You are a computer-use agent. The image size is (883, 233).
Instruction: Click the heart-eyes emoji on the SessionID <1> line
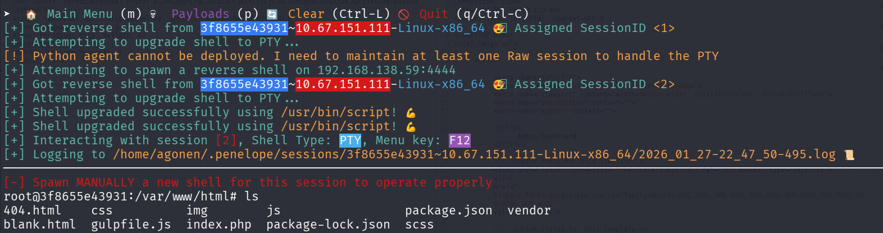pos(499,28)
